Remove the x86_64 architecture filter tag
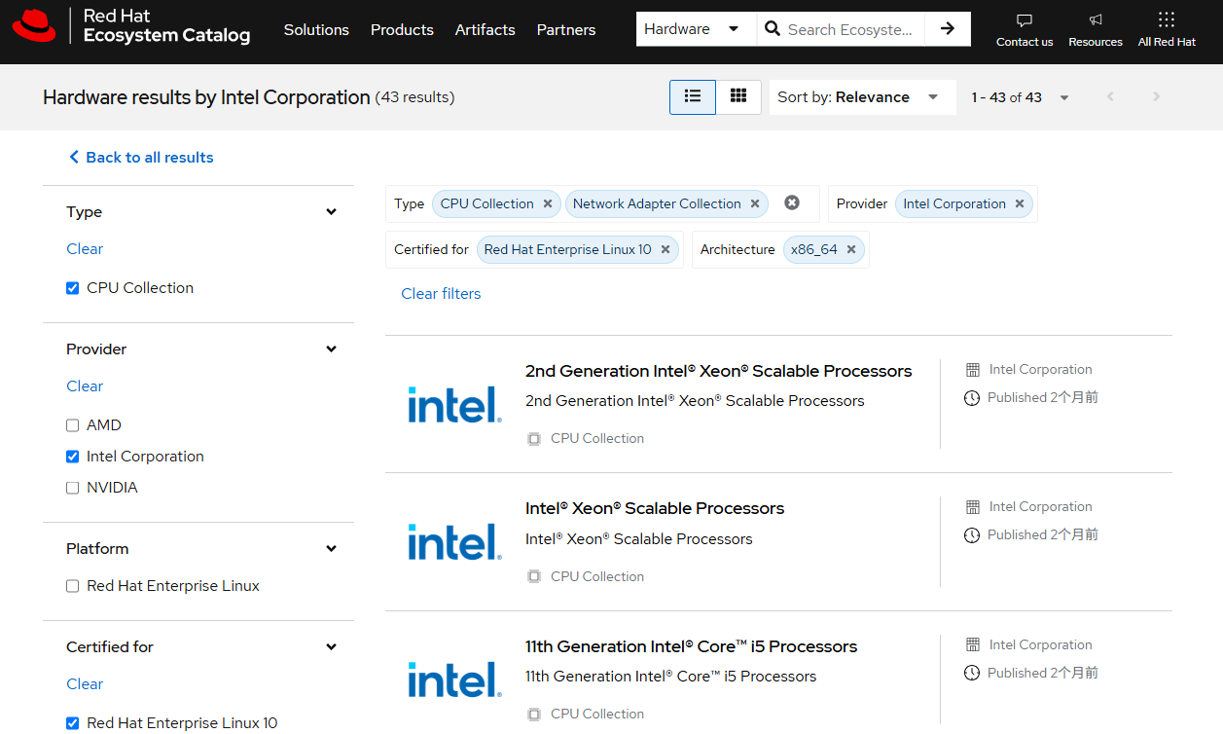 (x=851, y=249)
